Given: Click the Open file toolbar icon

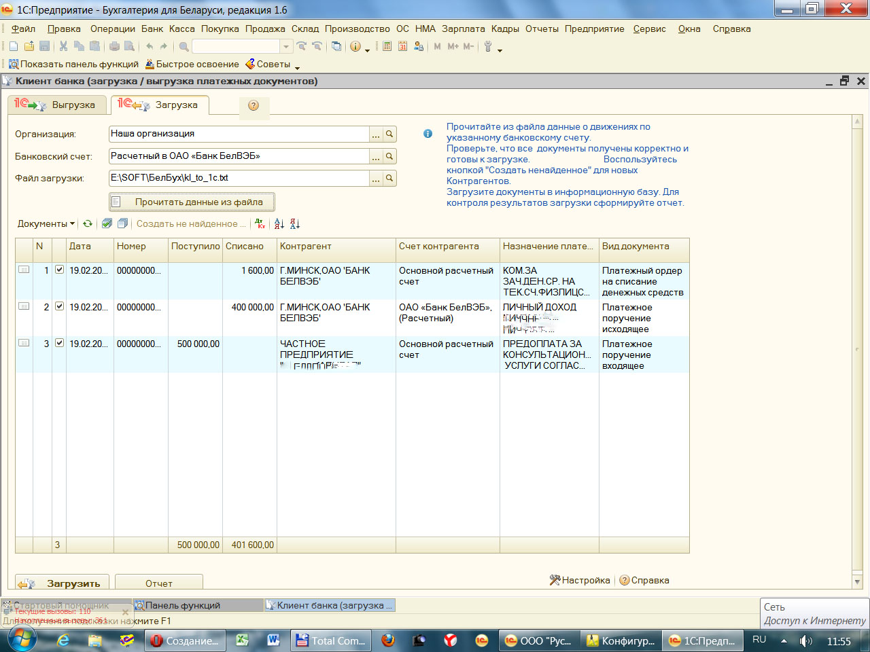Looking at the screenshot, I should point(29,46).
